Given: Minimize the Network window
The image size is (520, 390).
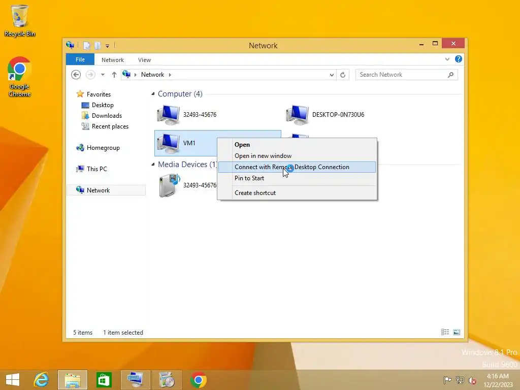Looking at the screenshot, I should coord(421,44).
